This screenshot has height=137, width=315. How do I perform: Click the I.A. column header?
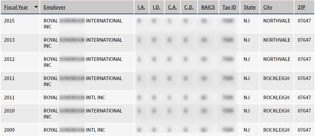pos(141,7)
